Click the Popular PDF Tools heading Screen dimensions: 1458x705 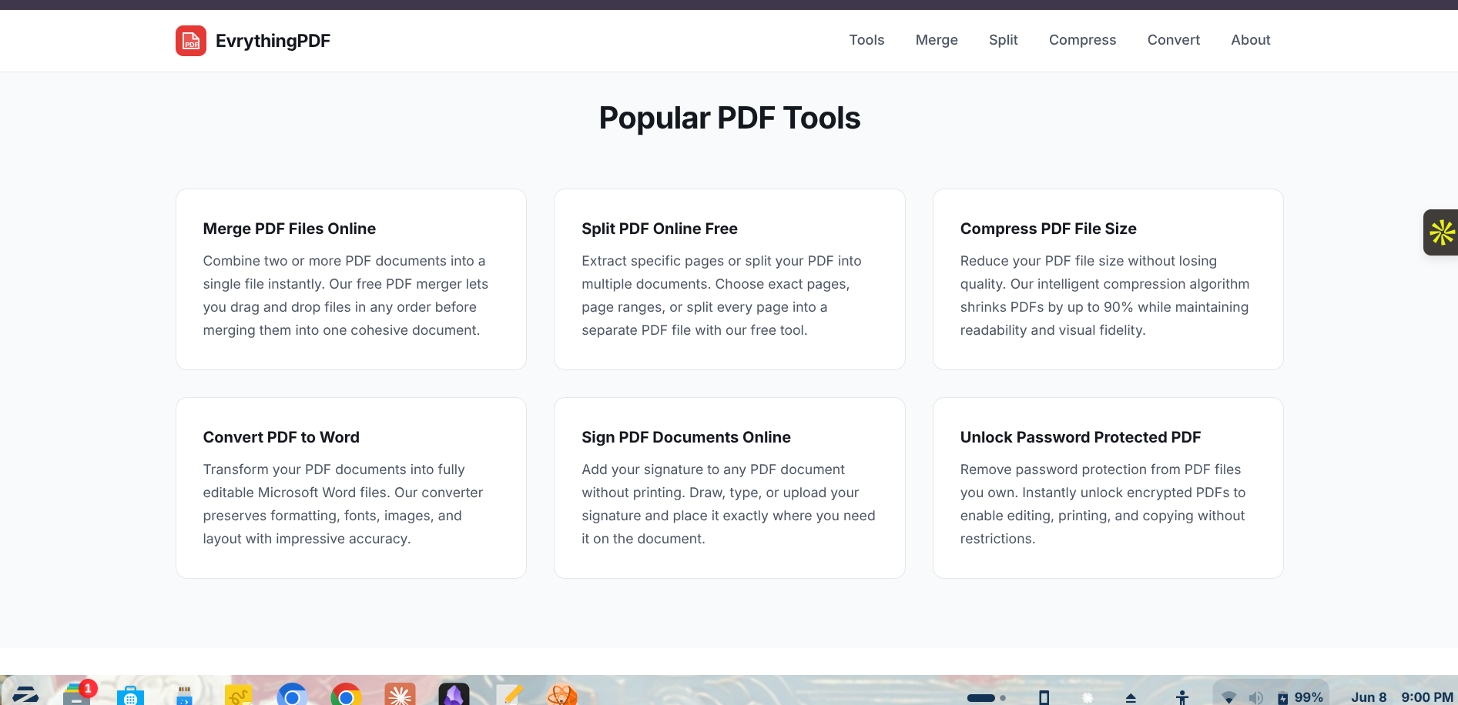[x=729, y=118]
